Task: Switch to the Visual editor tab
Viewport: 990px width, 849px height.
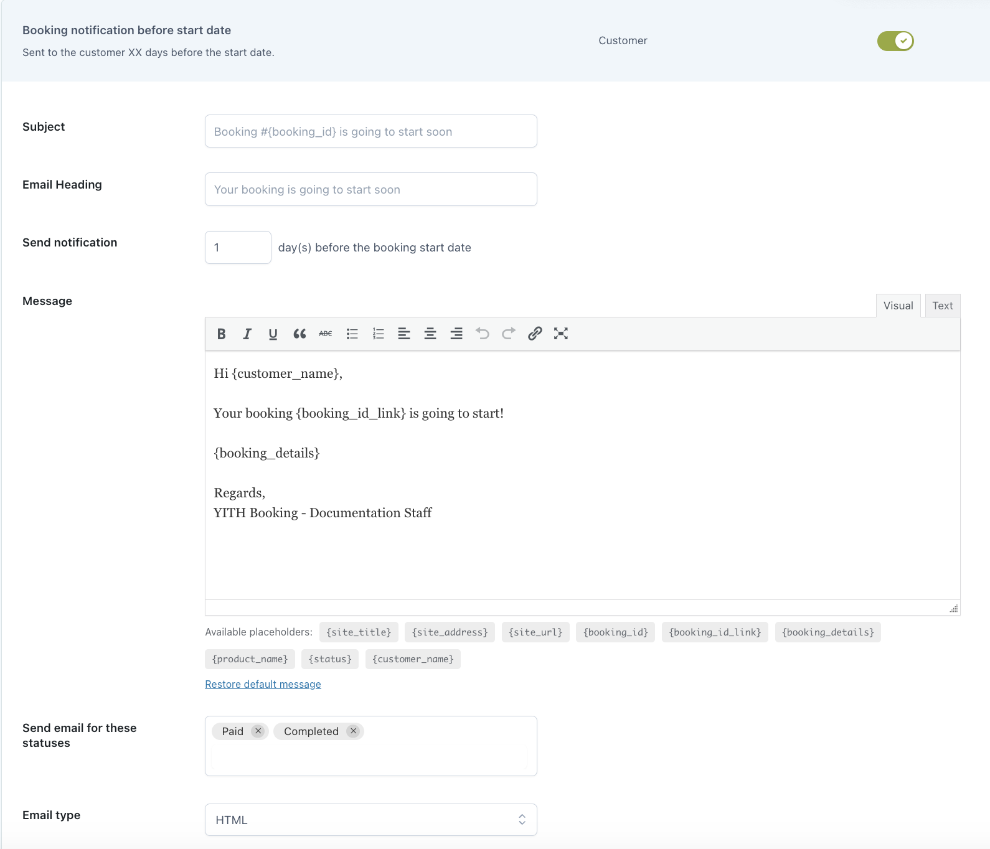Action: (898, 306)
